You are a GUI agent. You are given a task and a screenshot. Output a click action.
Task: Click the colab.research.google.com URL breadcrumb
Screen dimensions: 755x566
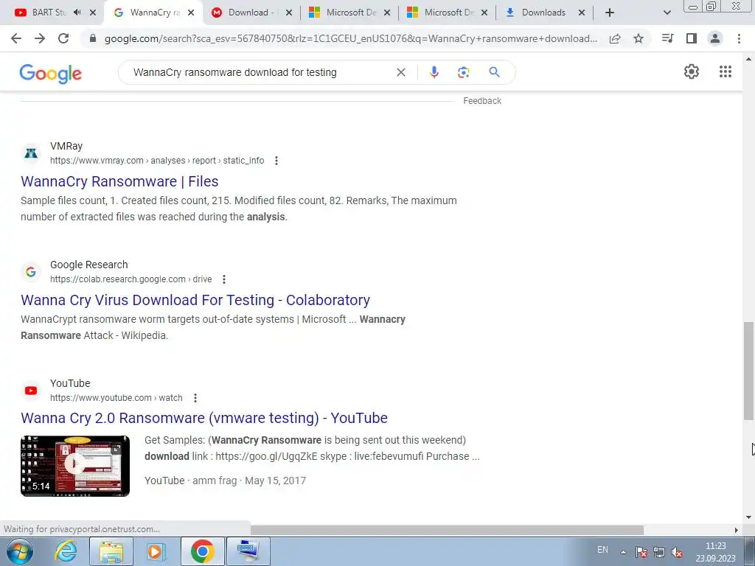(131, 279)
